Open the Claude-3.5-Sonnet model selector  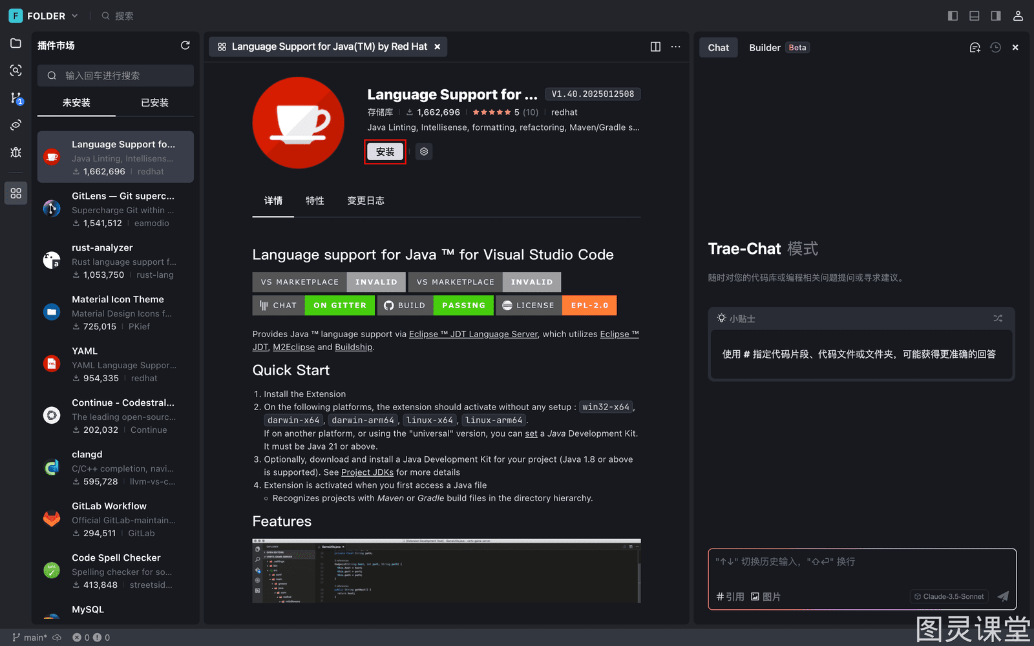(x=949, y=596)
